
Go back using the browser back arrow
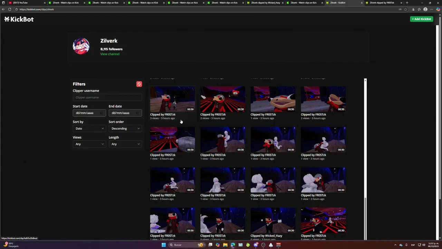tap(3, 9)
